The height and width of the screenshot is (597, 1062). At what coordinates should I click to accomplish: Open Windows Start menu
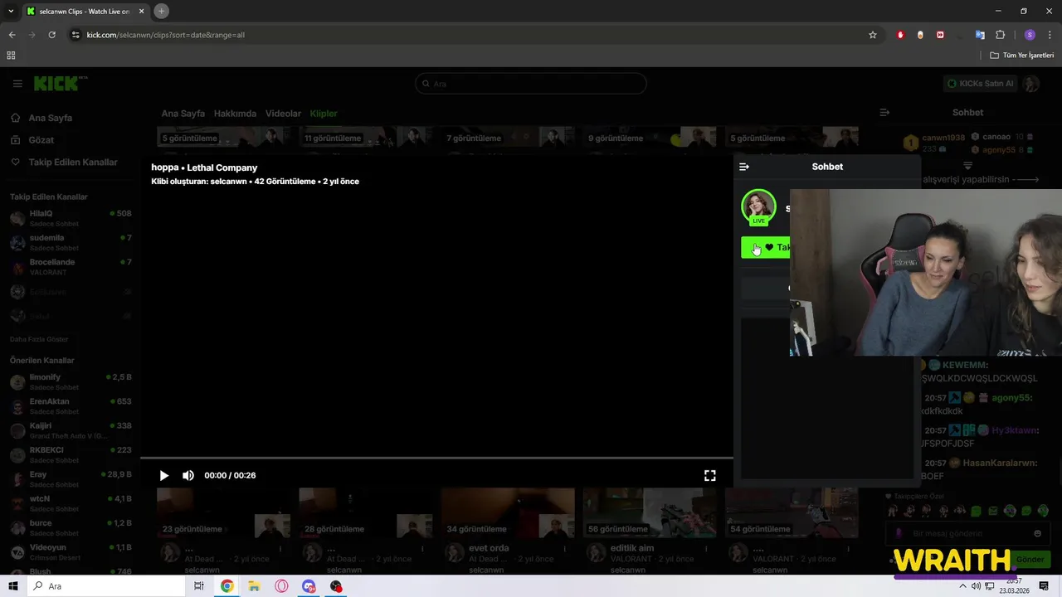tap(12, 586)
